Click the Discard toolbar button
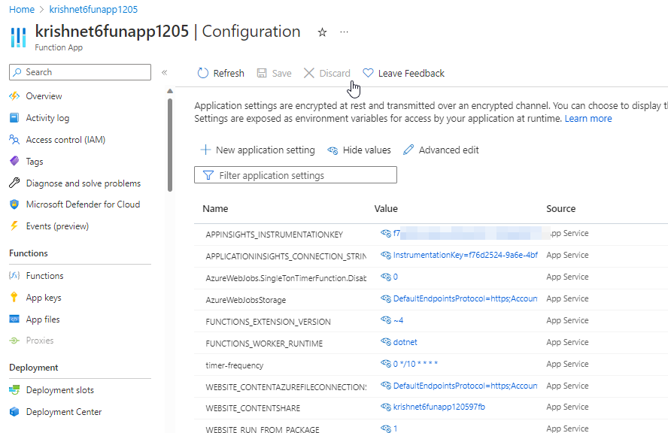 (327, 73)
